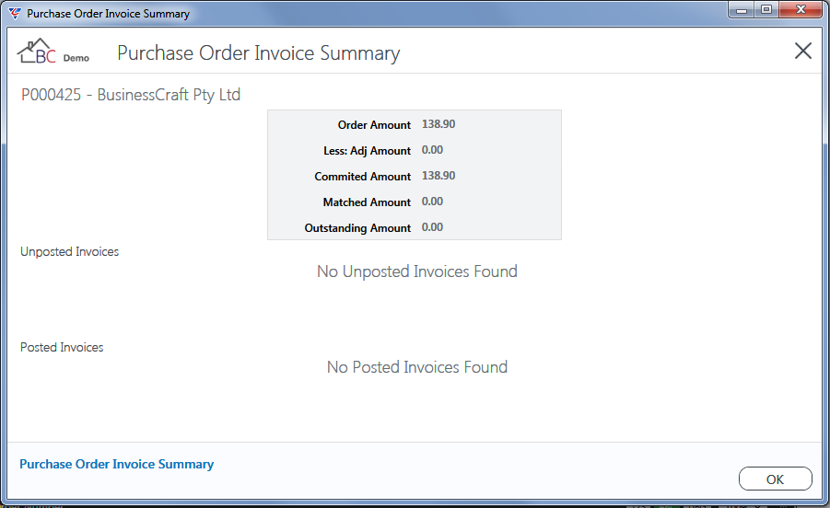Click the Order Amount value 138.90
Image resolution: width=830 pixels, height=508 pixels.
(x=438, y=124)
